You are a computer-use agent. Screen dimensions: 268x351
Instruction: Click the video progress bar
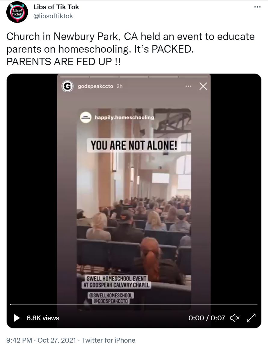tap(134, 304)
